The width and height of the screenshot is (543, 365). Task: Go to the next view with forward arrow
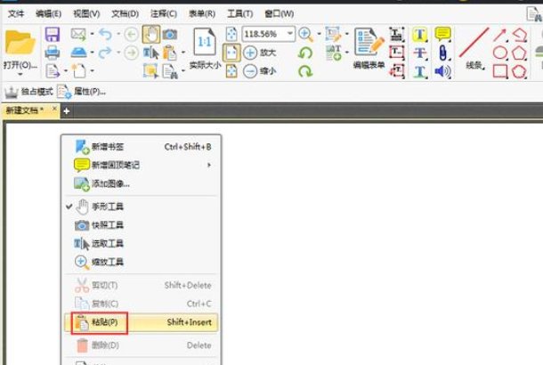(131, 53)
